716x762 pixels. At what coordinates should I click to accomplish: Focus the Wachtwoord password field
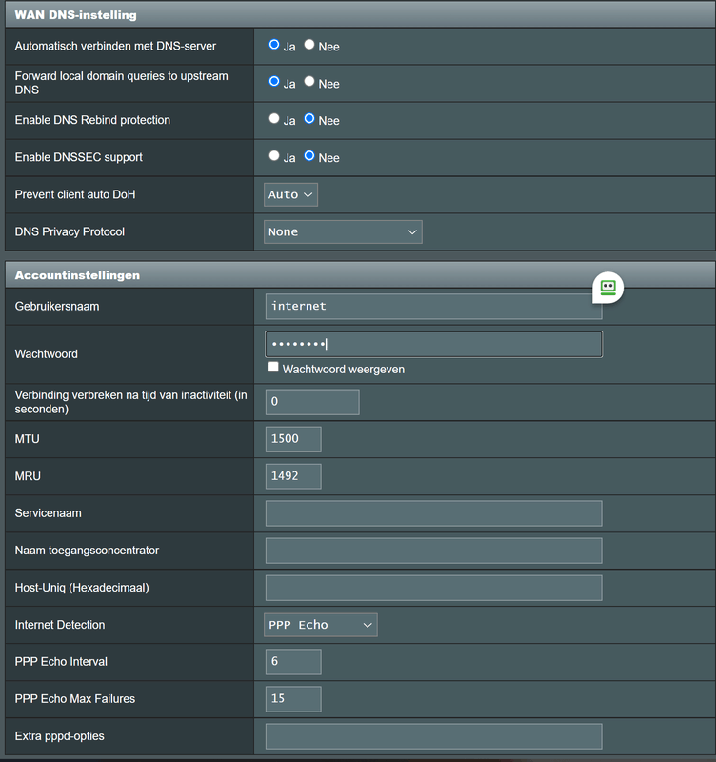click(x=433, y=344)
